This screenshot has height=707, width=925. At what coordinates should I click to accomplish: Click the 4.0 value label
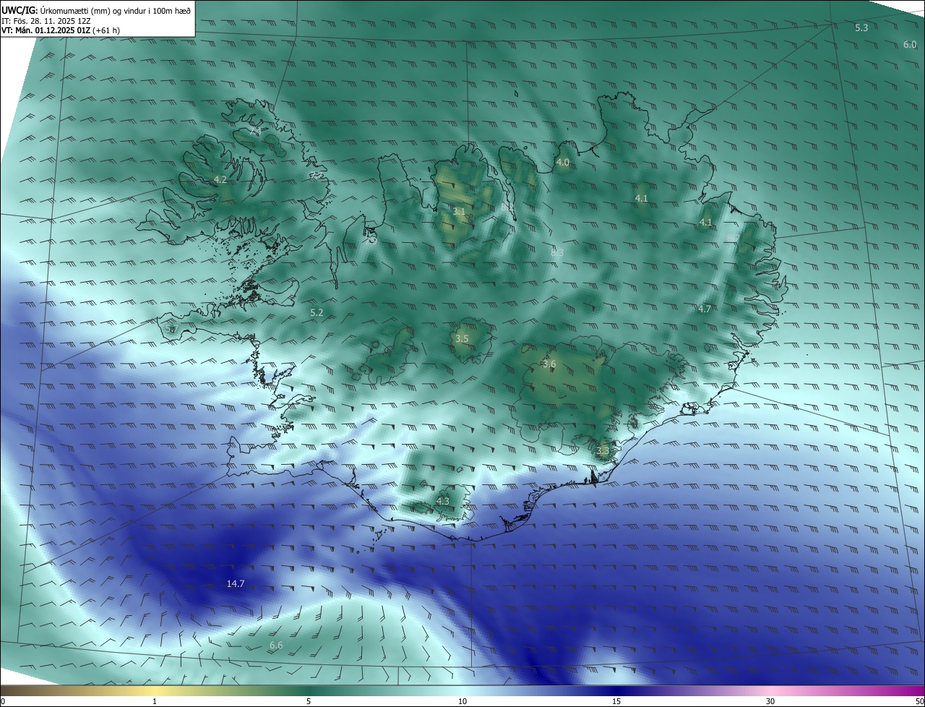pos(563,163)
